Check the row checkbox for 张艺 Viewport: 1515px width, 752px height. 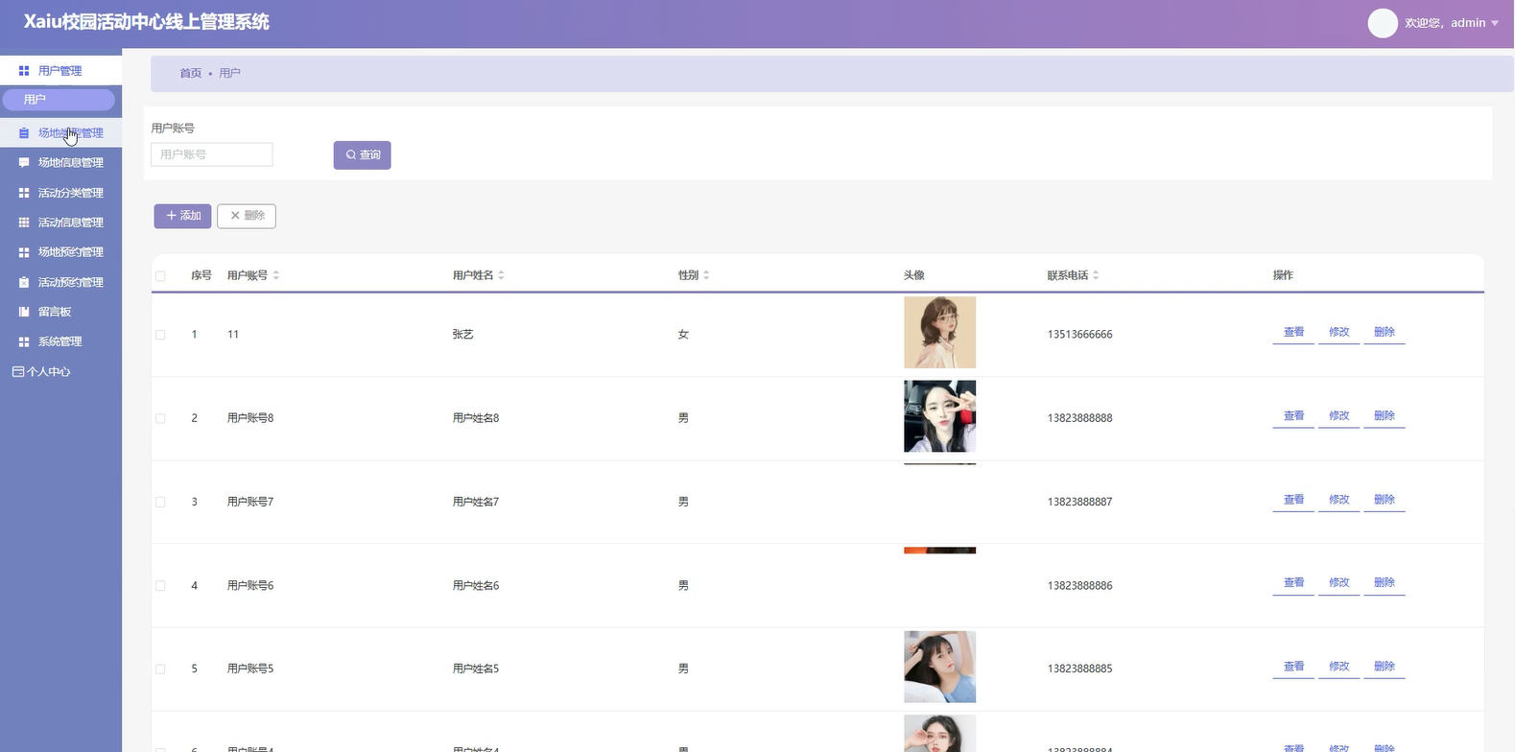(x=160, y=335)
